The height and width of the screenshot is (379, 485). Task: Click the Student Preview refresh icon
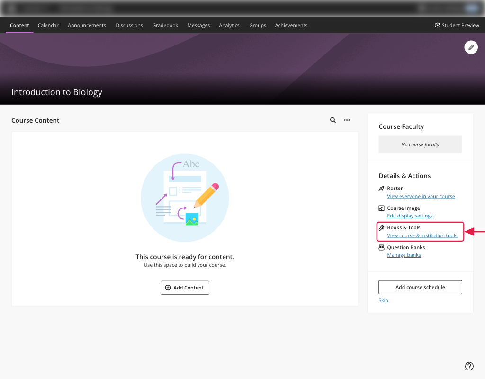coord(437,25)
